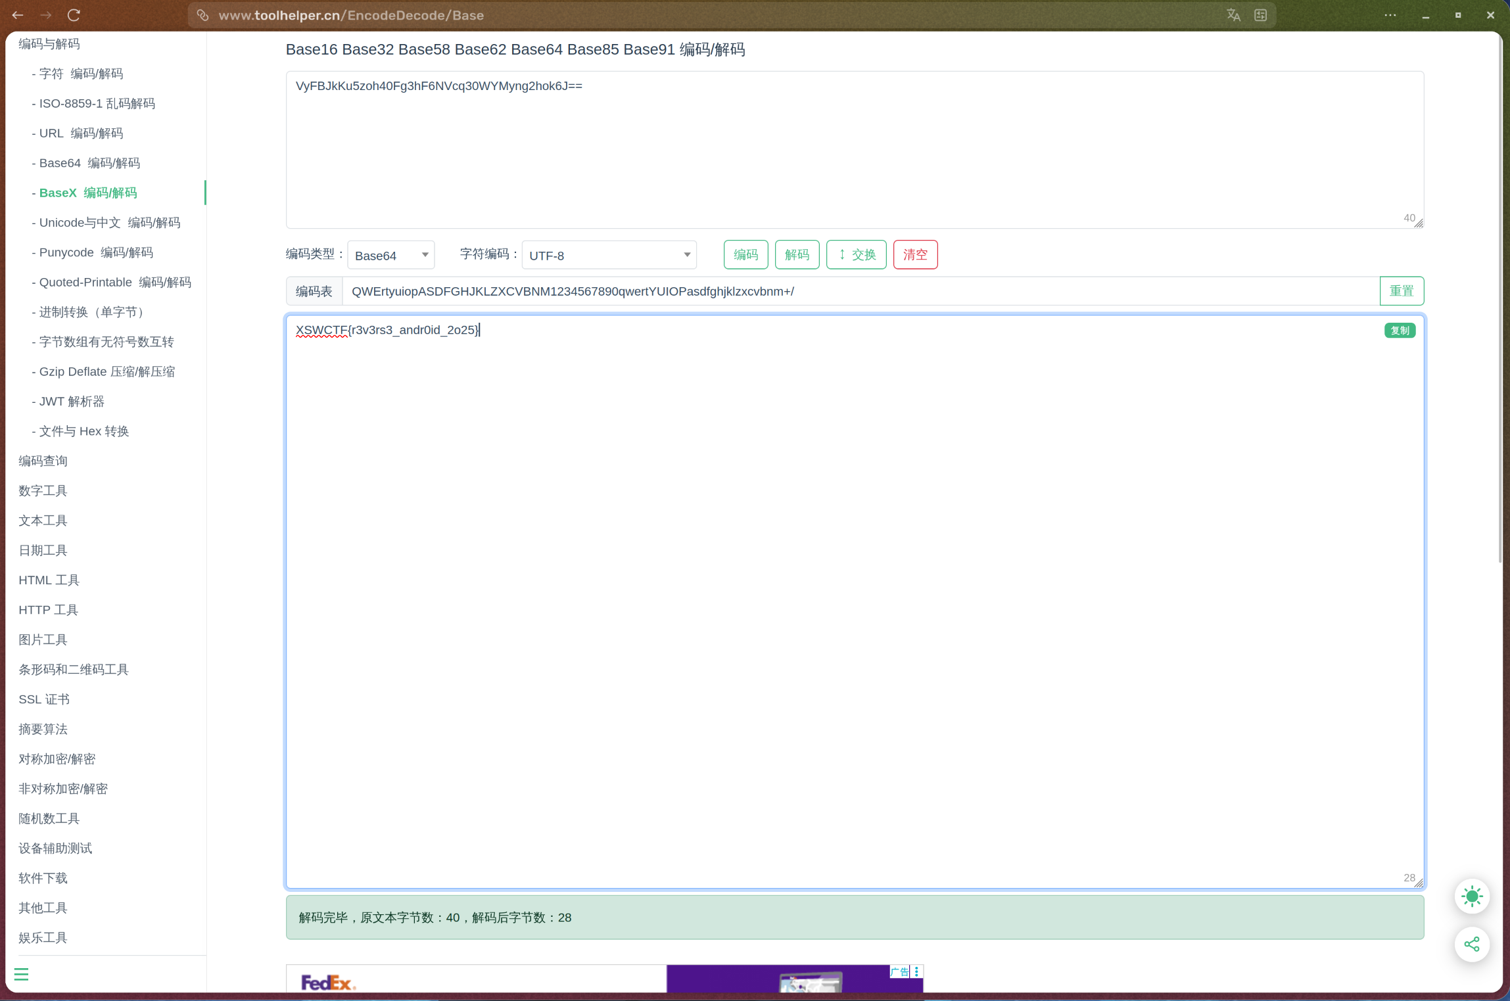Viewport: 1510px width, 1001px height.
Task: Navigate forward with the forward arrow
Action: pyautogui.click(x=45, y=14)
